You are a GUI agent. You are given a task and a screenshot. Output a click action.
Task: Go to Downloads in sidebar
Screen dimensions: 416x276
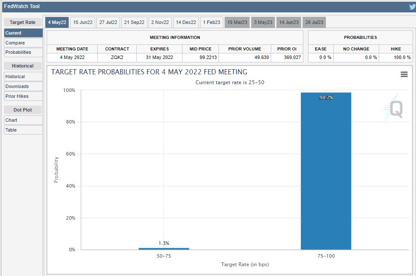[x=23, y=86]
